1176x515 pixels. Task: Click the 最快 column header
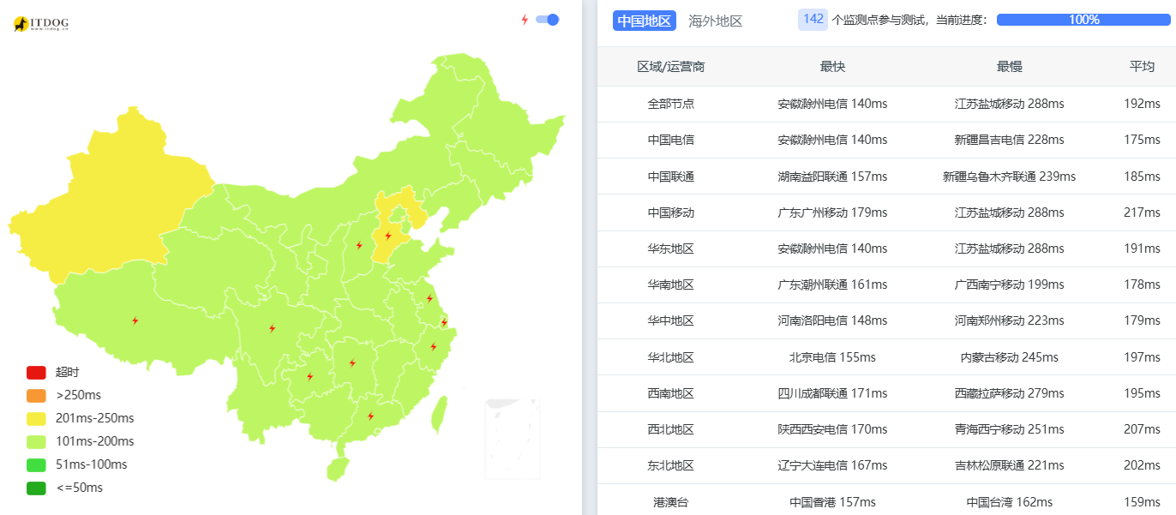[832, 67]
